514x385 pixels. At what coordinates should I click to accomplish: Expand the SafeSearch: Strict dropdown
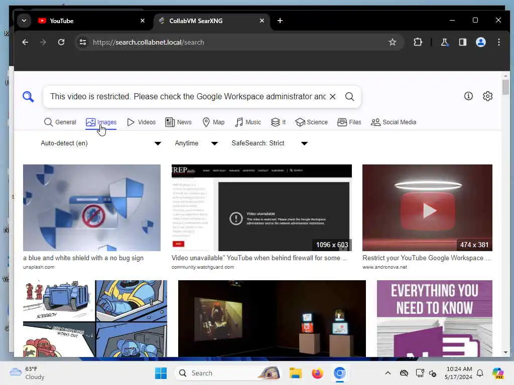(x=270, y=143)
